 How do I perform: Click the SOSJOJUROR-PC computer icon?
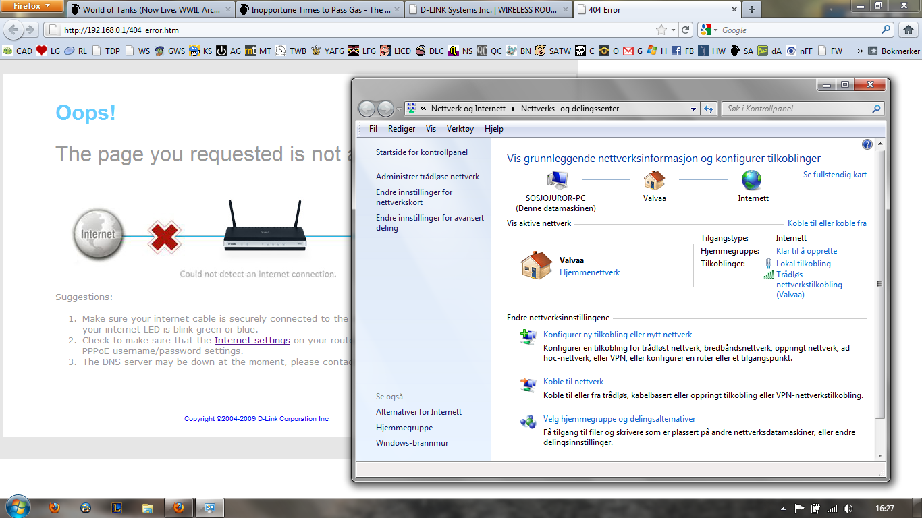click(x=558, y=180)
